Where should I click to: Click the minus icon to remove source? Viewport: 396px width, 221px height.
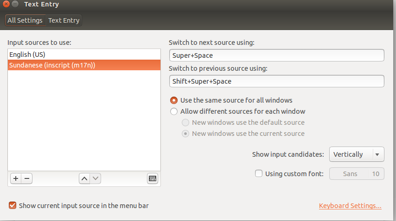click(26, 178)
